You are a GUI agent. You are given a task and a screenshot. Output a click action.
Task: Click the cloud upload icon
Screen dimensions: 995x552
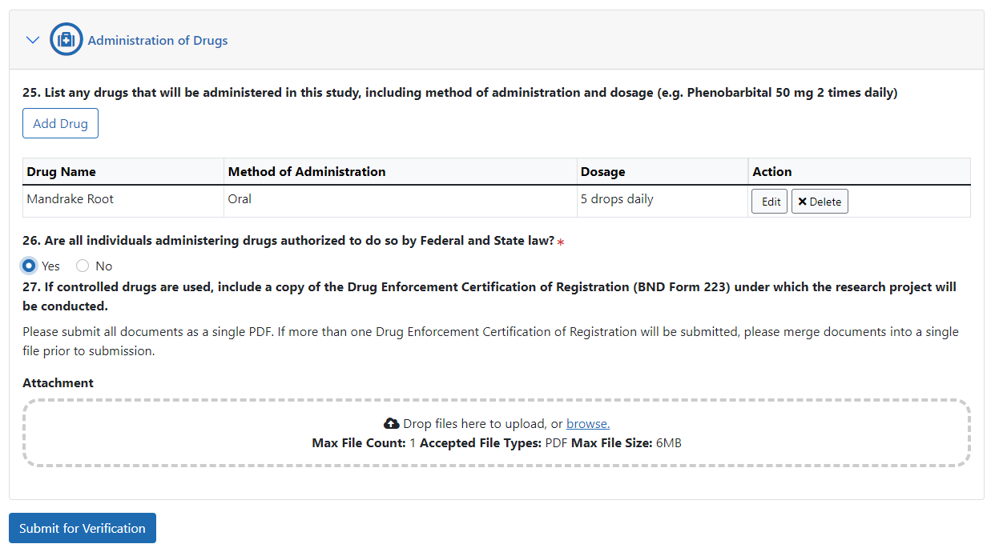(392, 424)
